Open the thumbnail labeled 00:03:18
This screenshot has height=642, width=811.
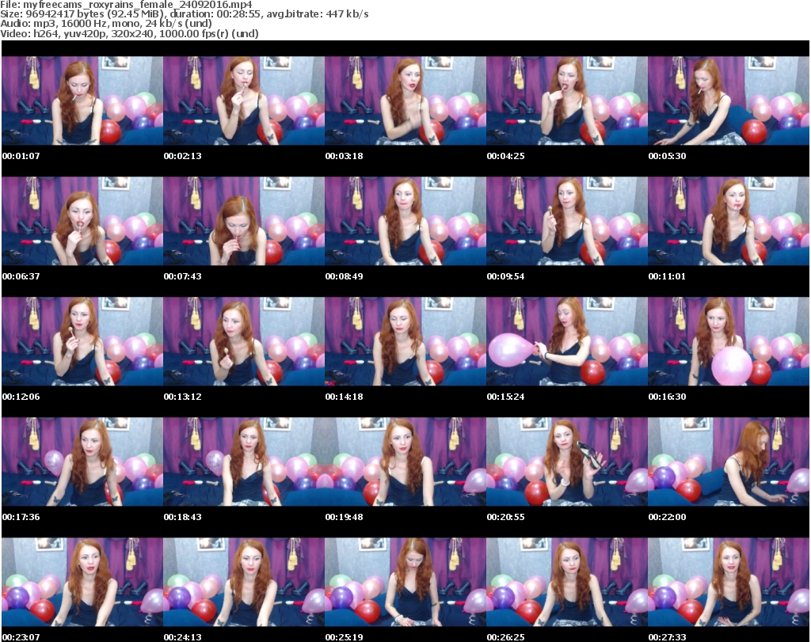405,101
